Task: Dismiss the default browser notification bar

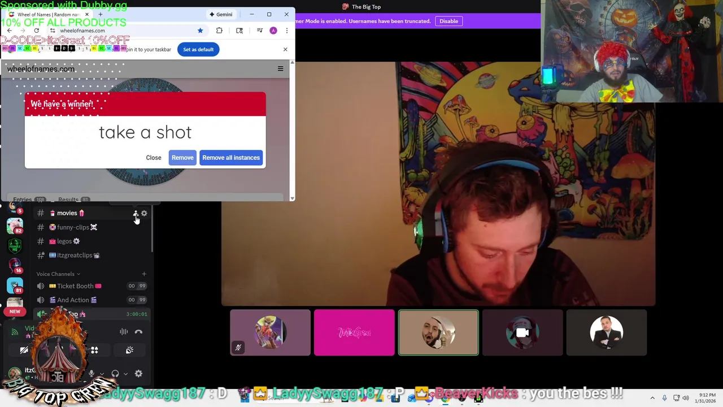Action: click(x=285, y=49)
